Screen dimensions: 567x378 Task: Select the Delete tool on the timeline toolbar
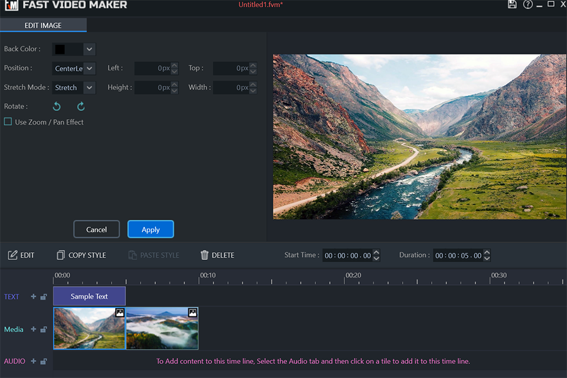click(217, 255)
